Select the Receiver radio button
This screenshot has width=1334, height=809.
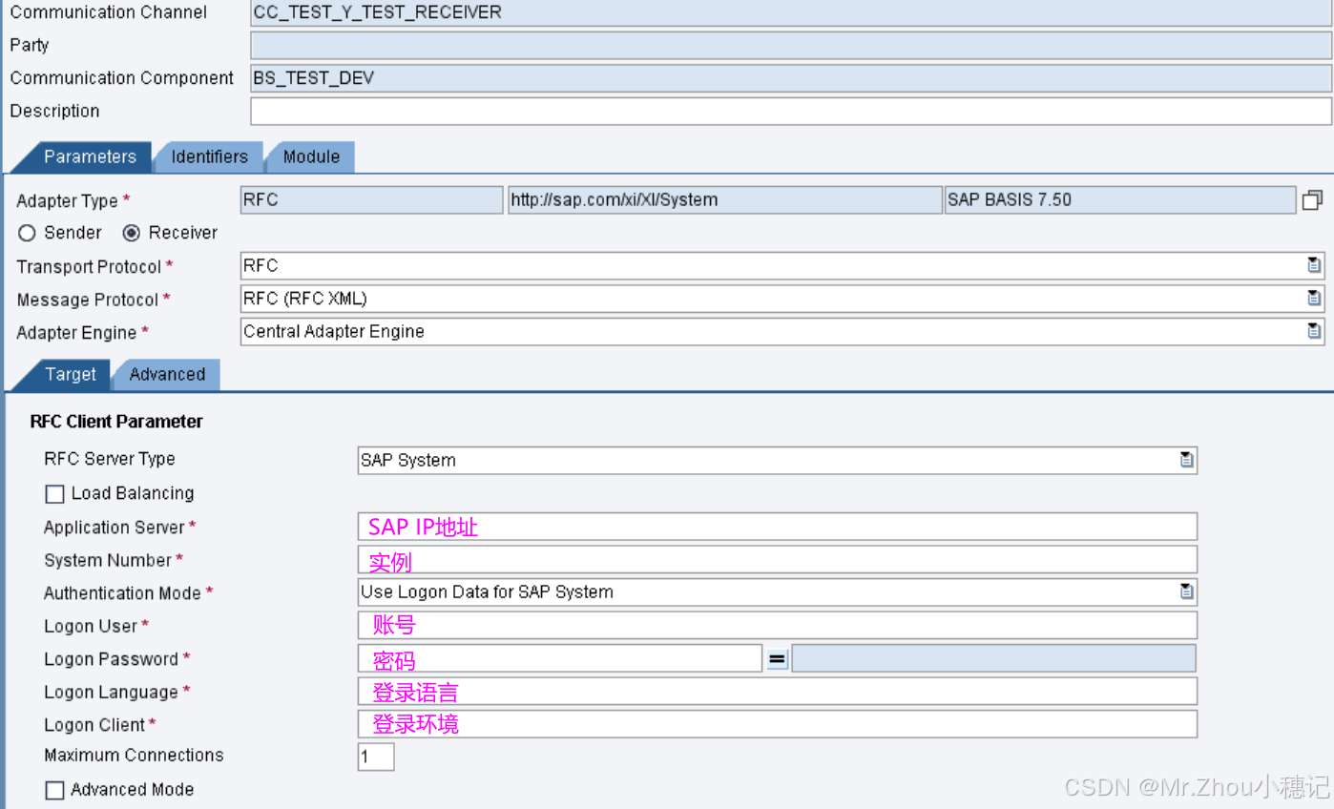[x=131, y=232]
